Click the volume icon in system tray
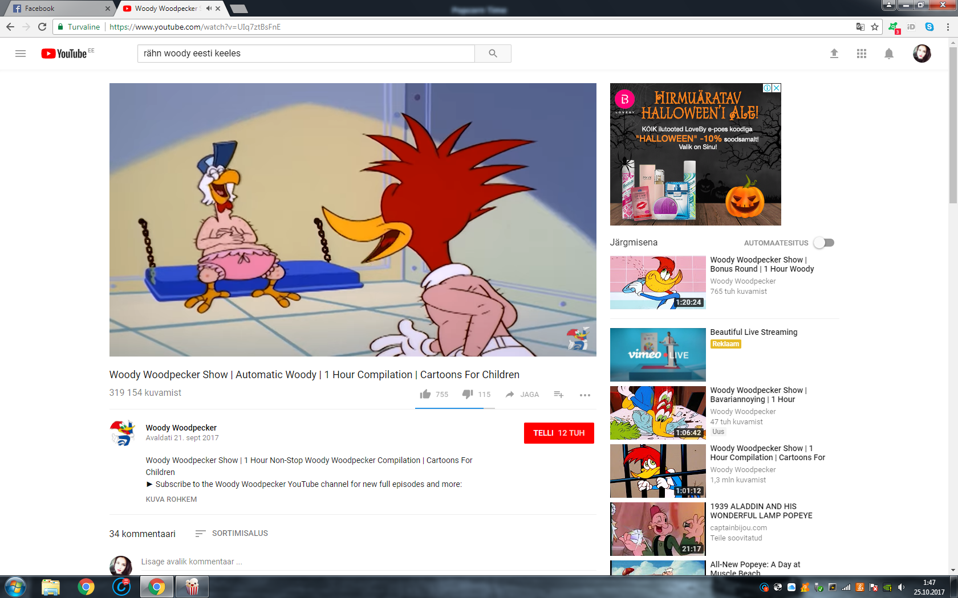This screenshot has width=958, height=598. (901, 587)
